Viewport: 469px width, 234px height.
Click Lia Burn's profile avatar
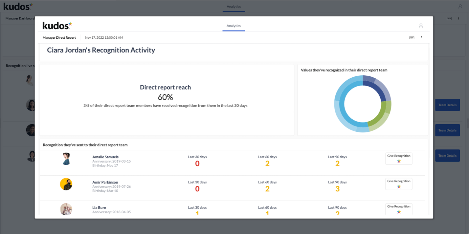tap(66, 209)
